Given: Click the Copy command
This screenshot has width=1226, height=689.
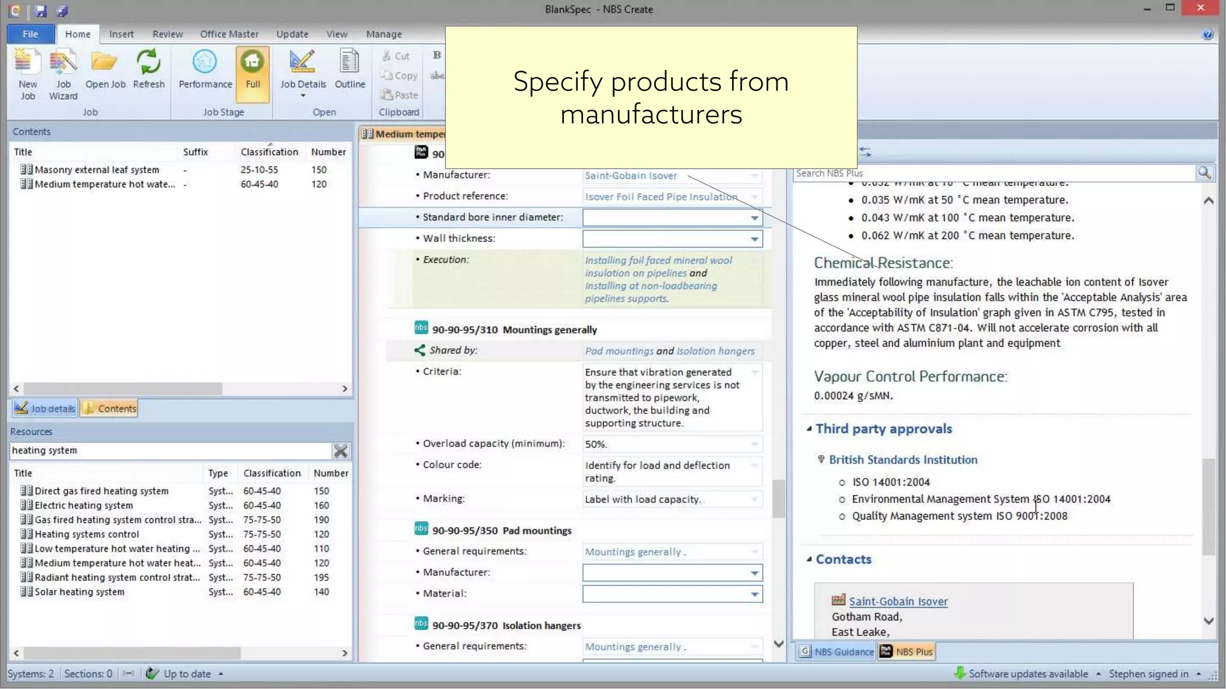Looking at the screenshot, I should [x=399, y=75].
